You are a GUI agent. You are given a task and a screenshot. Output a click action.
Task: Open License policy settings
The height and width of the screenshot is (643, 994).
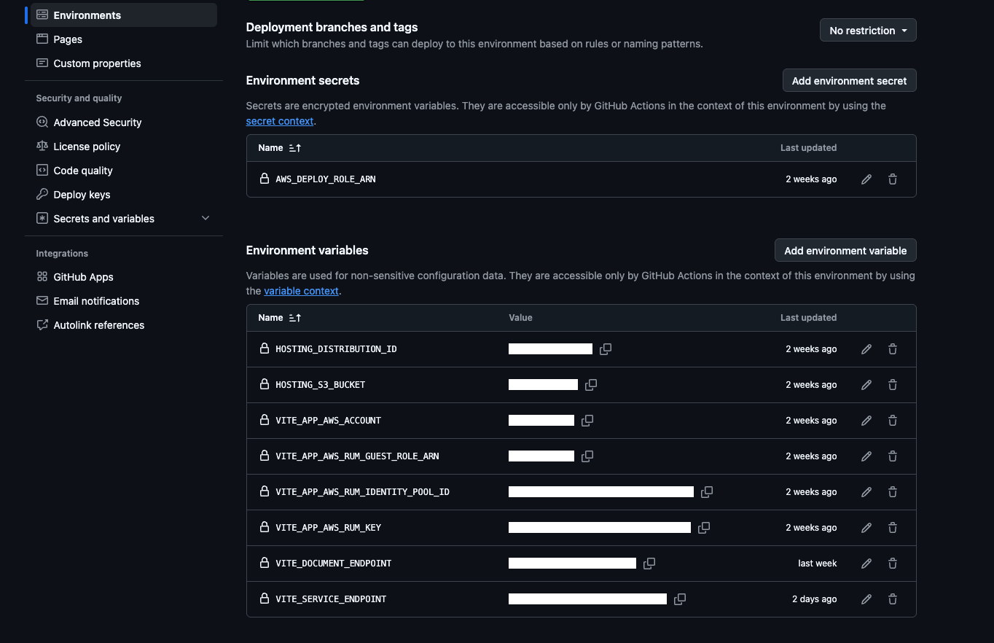124,147
